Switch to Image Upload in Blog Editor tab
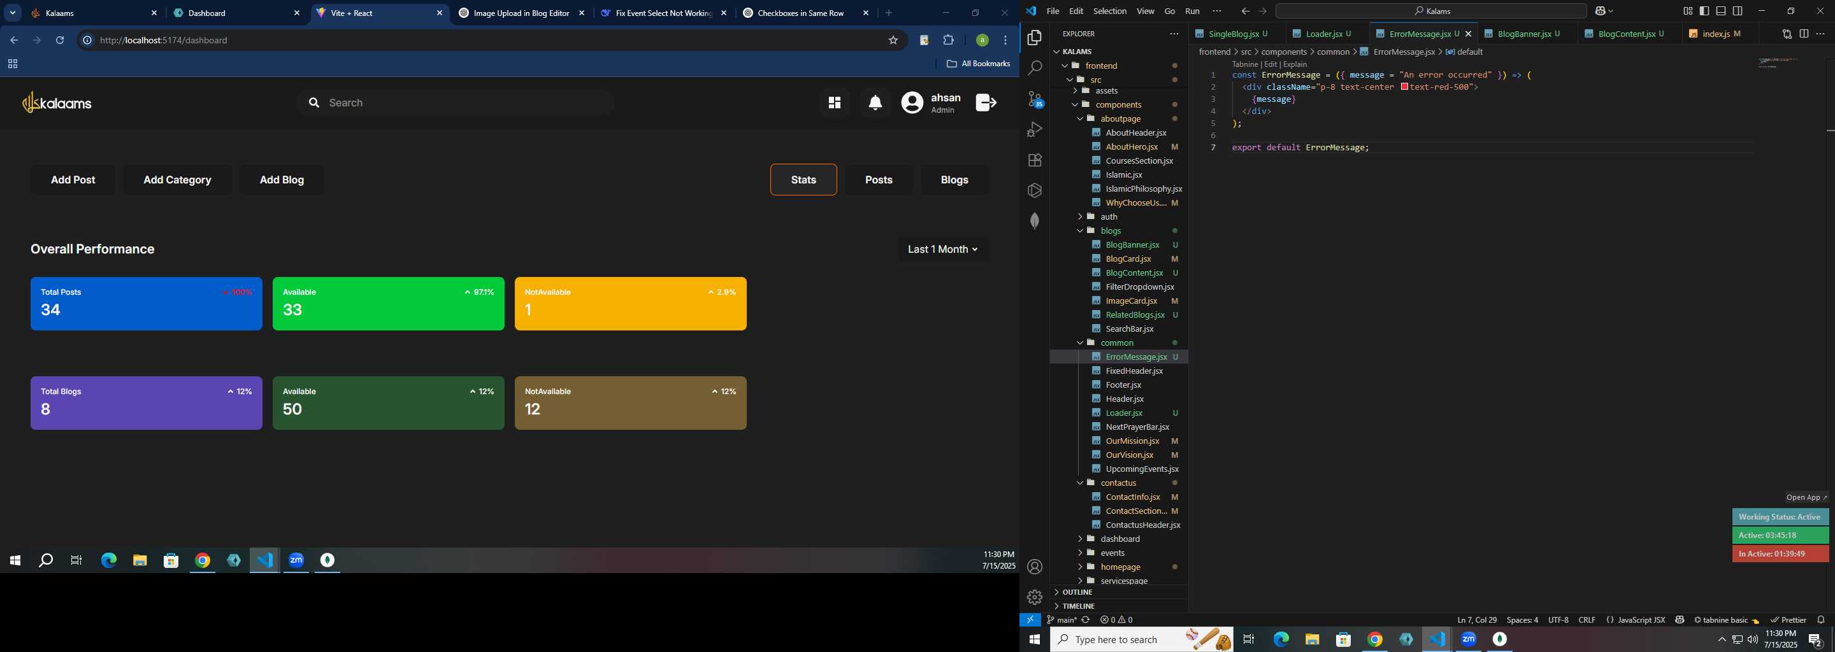 (x=522, y=13)
